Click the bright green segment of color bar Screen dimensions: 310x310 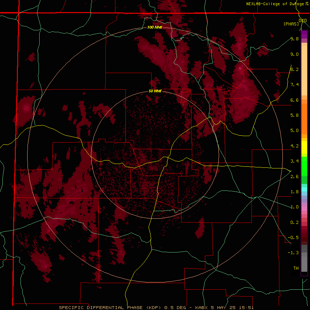tap(304, 166)
